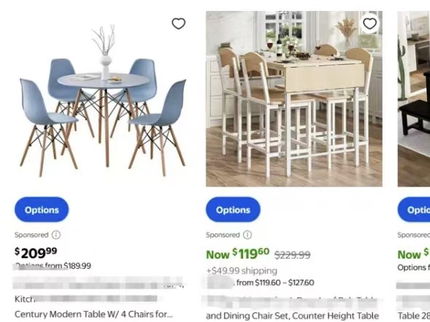Image resolution: width=430 pixels, height=322 pixels.
Task: Click the Options from $189.99 text
Action: (53, 266)
